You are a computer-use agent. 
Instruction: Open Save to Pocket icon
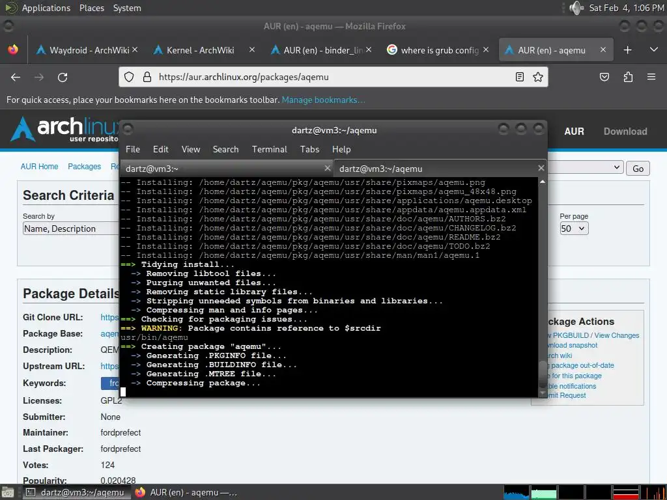point(604,77)
